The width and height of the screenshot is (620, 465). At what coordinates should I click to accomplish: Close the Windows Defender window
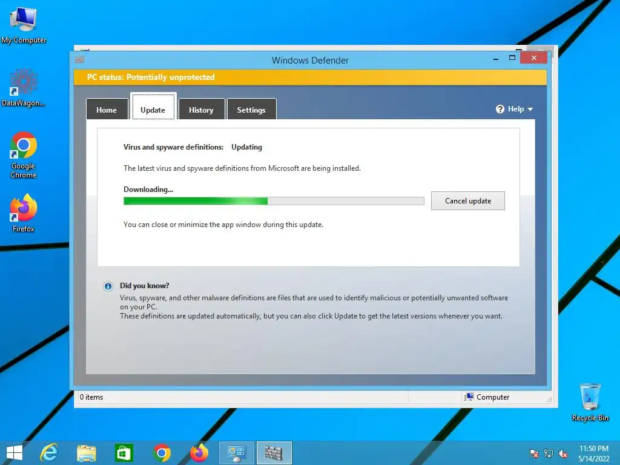[534, 58]
